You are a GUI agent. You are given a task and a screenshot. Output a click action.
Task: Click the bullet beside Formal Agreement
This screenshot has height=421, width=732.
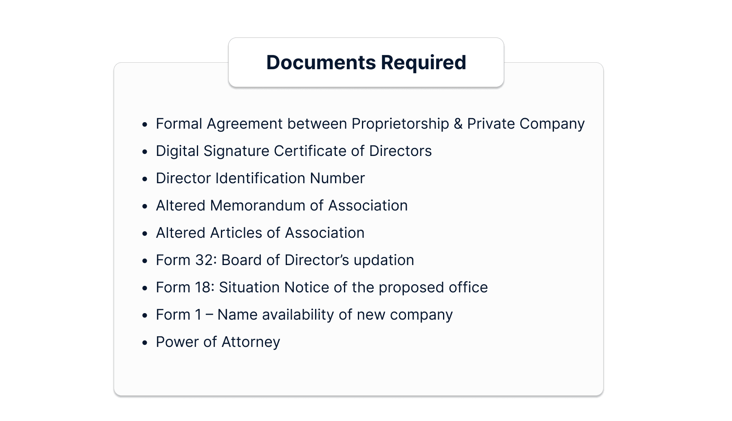pos(145,125)
